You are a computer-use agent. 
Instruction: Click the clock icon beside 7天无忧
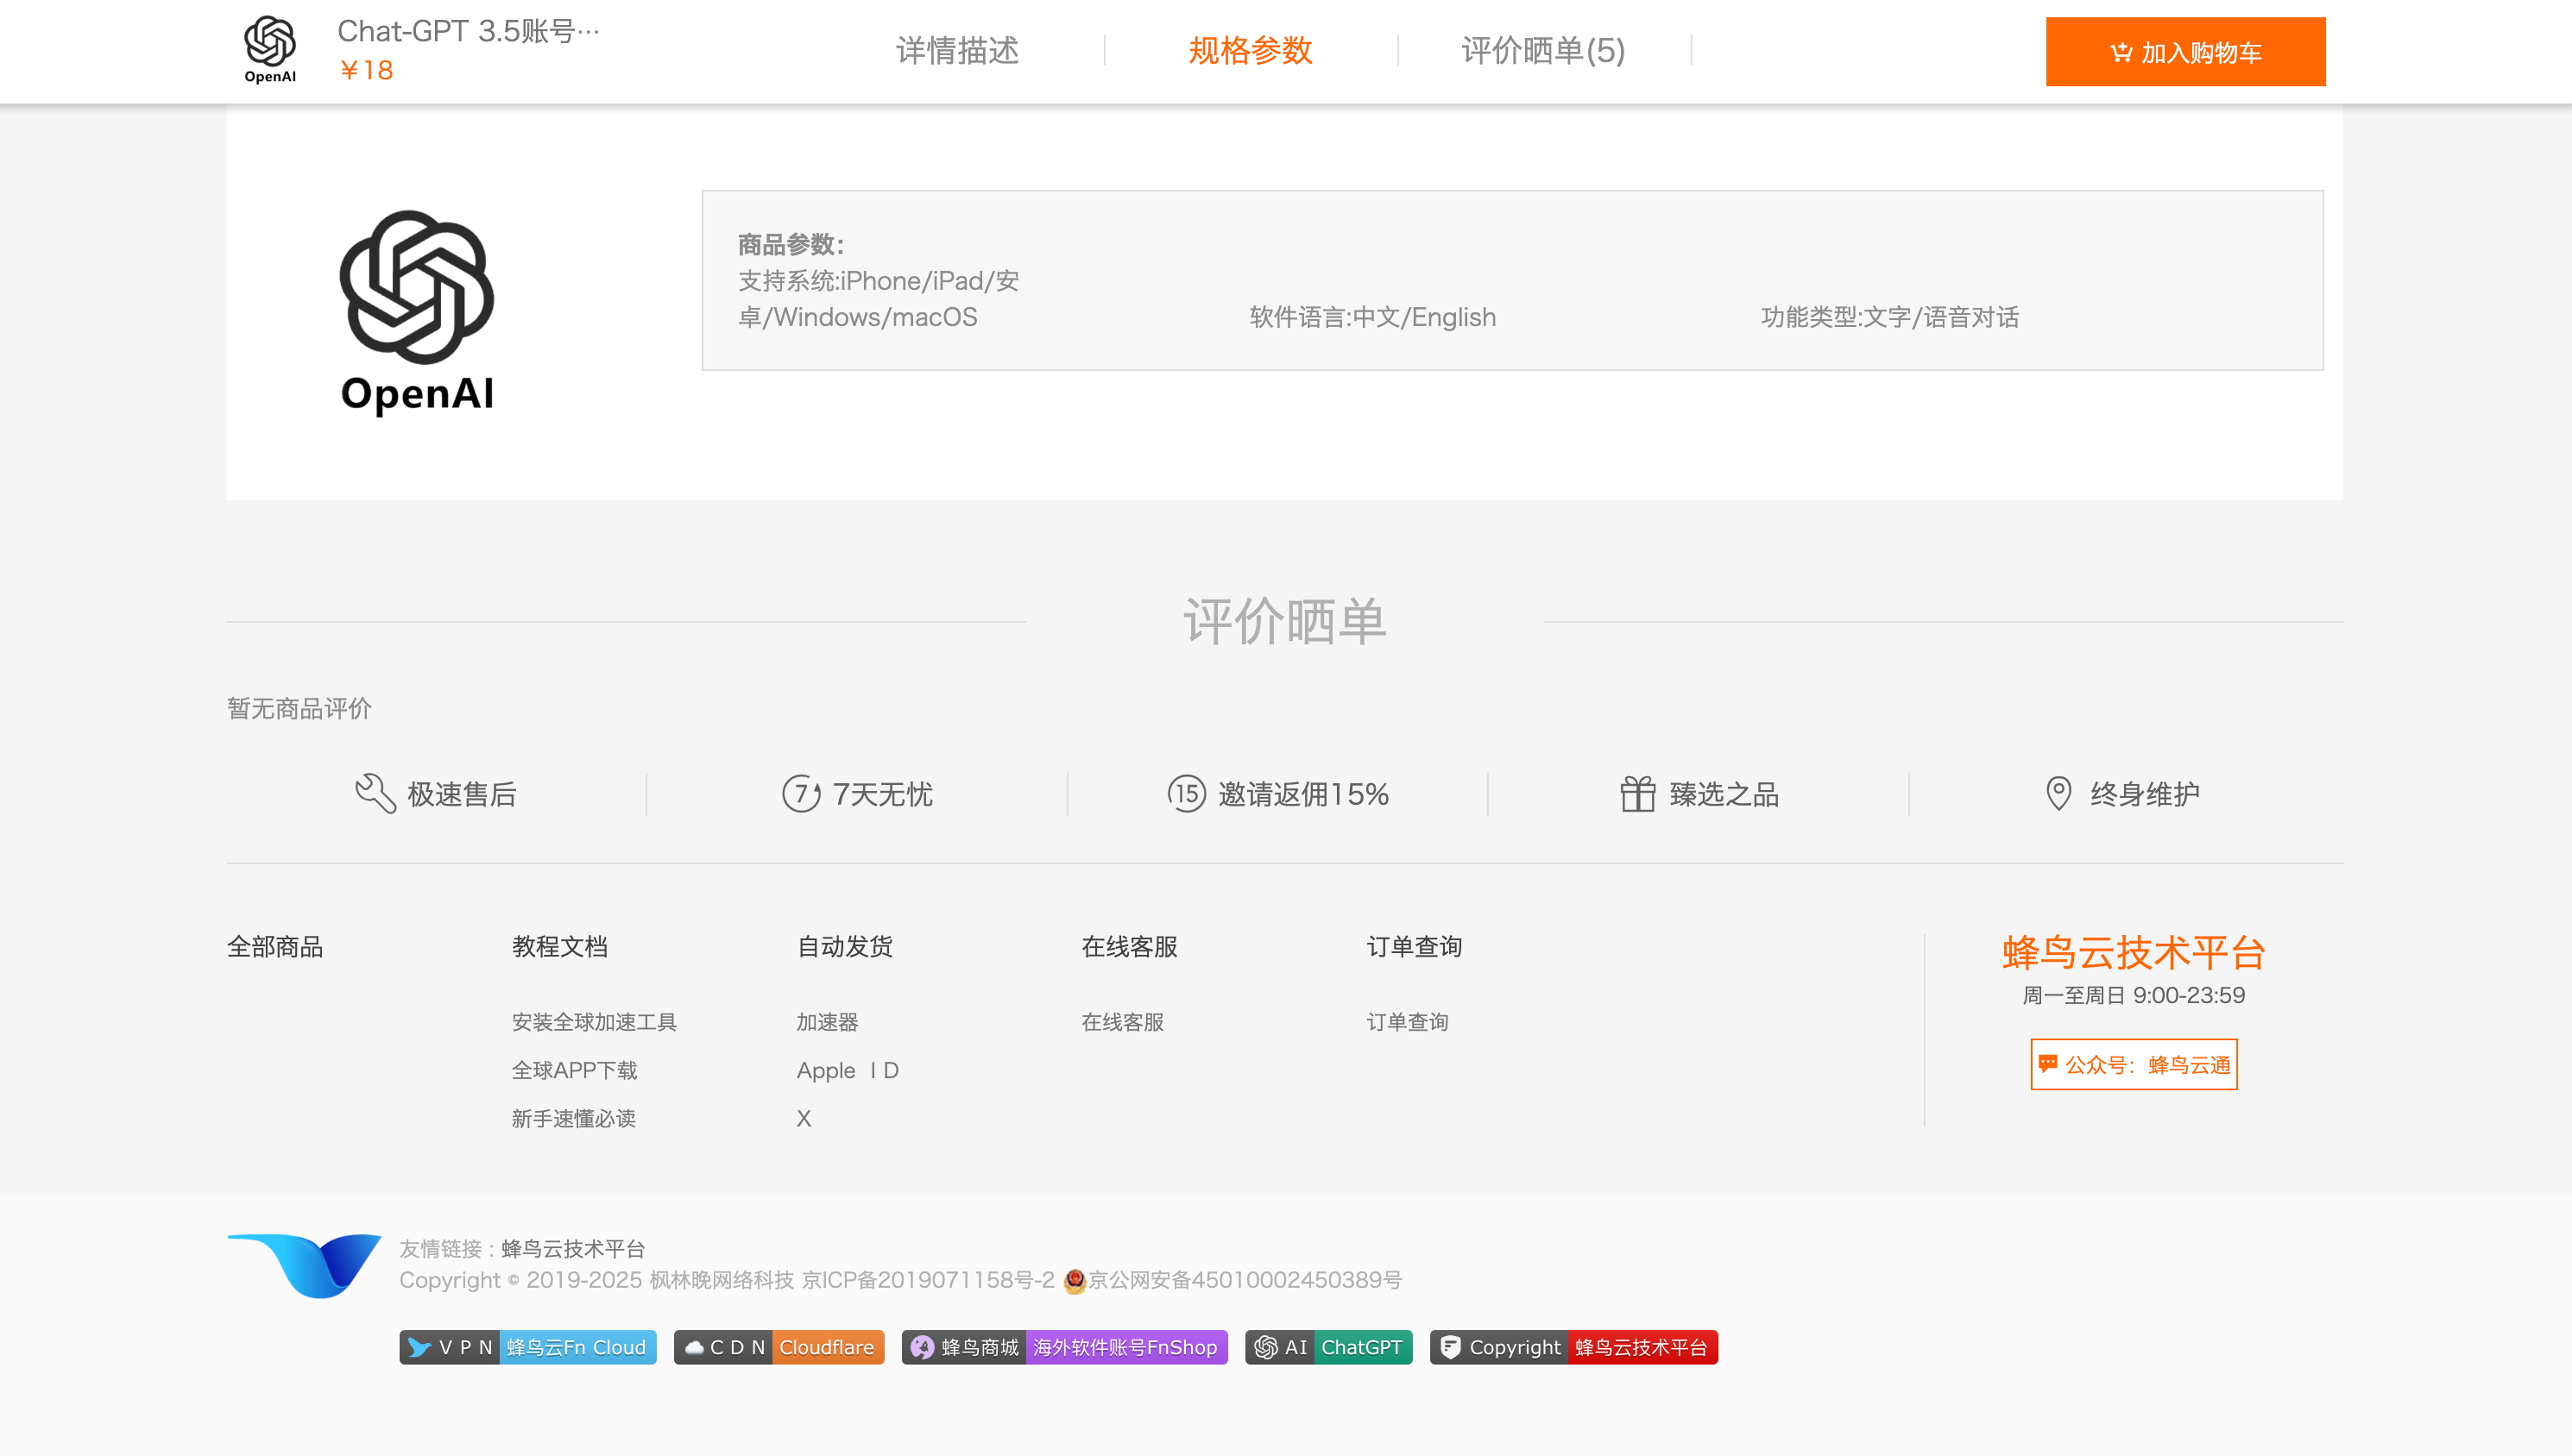pos(801,793)
